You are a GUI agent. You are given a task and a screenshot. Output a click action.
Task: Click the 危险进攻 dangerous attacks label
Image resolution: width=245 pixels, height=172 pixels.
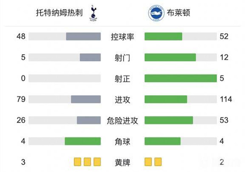[122, 120]
